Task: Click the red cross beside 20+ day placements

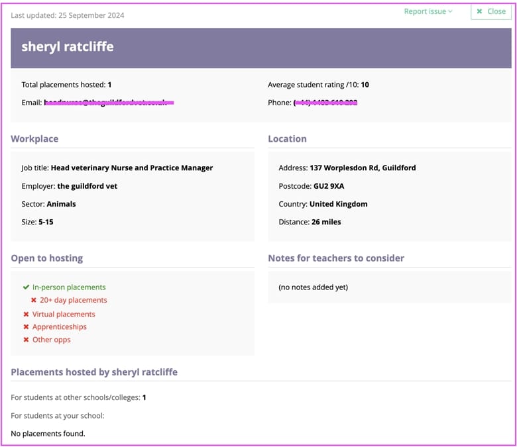Action: pos(34,300)
